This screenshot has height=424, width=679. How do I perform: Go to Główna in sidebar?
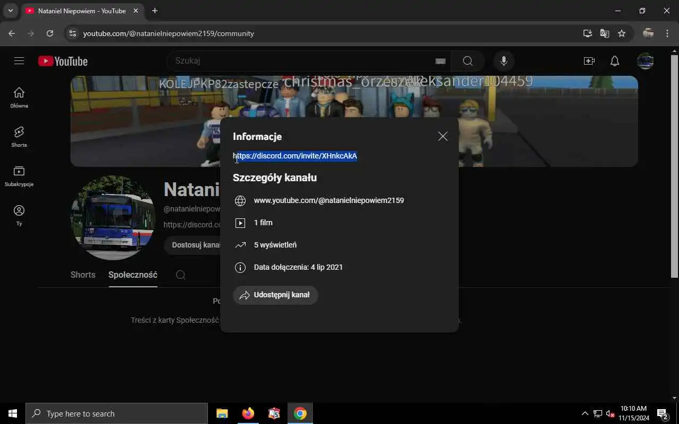coord(19,98)
